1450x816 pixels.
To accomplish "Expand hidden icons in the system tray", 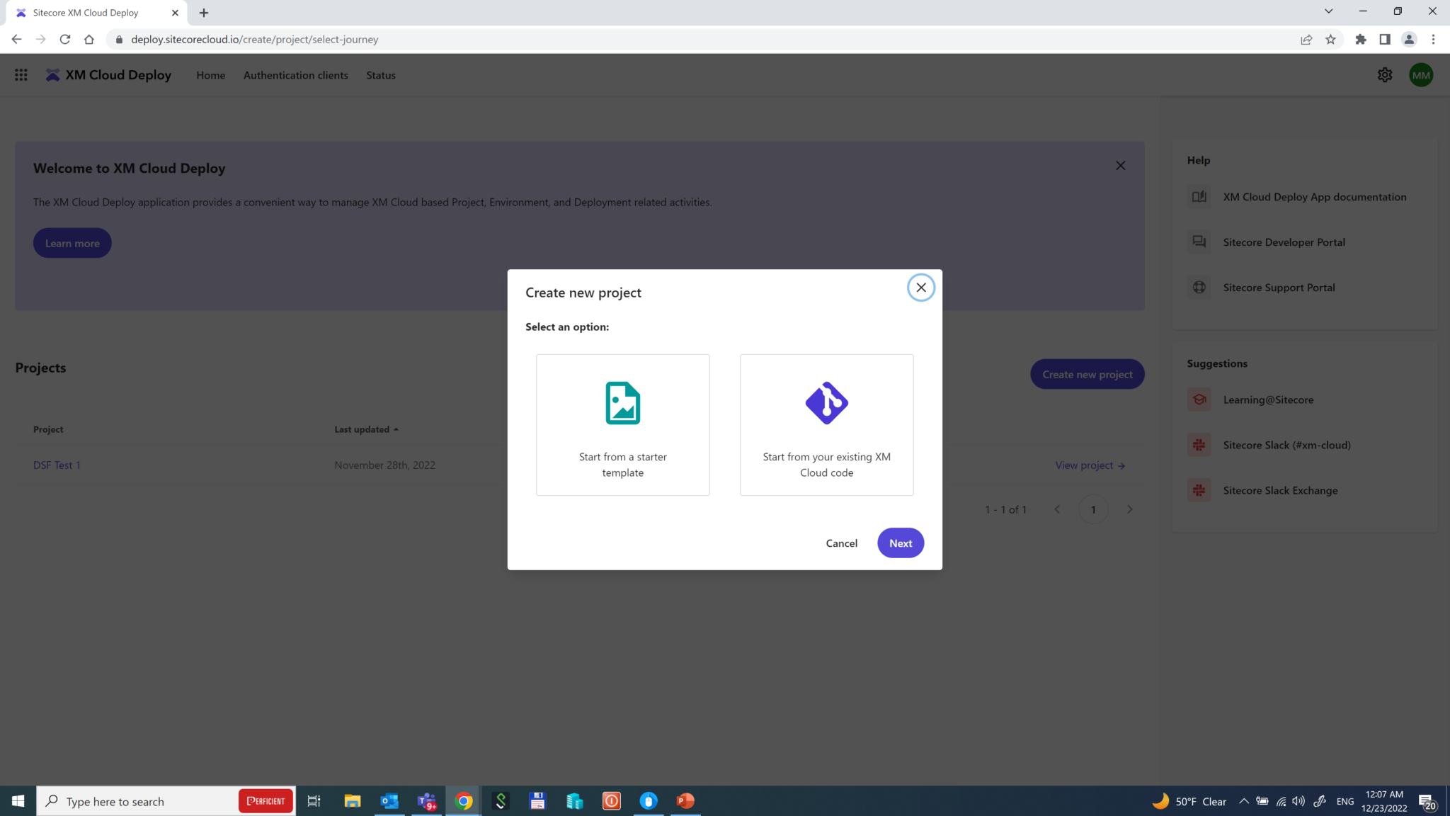I will click(1244, 800).
